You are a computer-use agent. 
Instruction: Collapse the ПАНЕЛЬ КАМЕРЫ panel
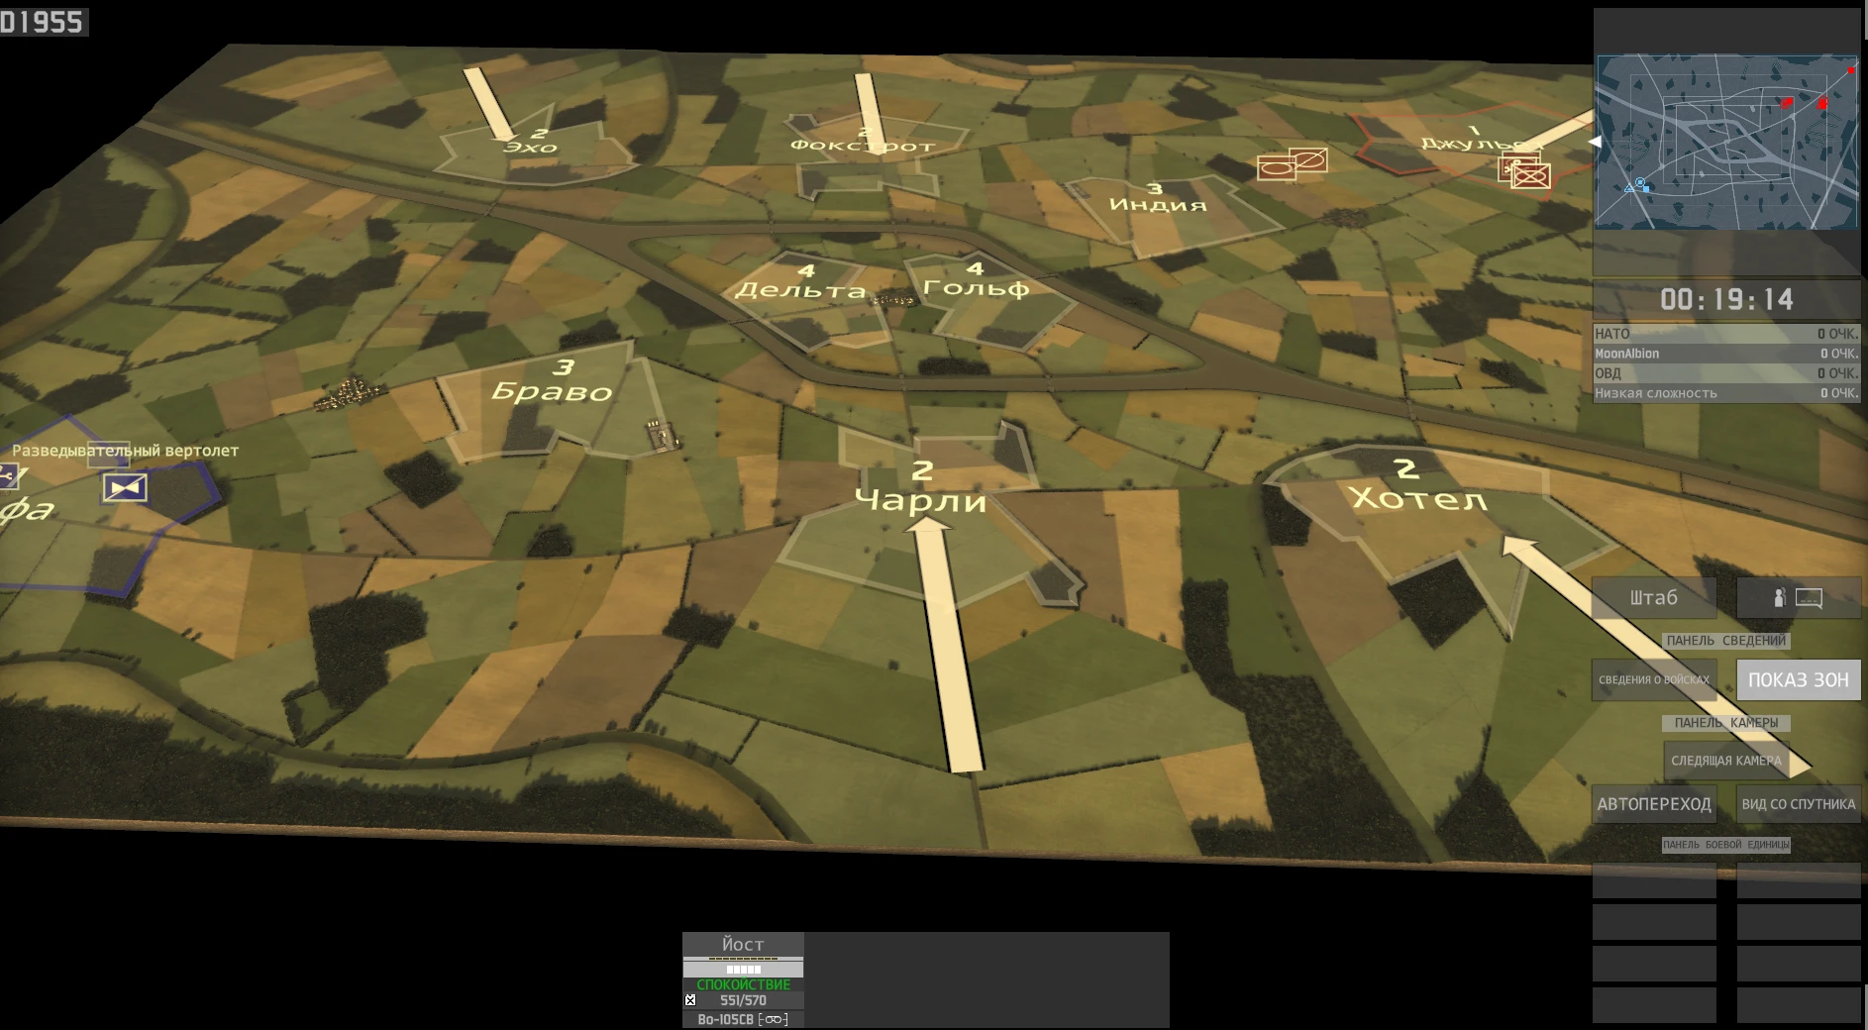[x=1727, y=723]
